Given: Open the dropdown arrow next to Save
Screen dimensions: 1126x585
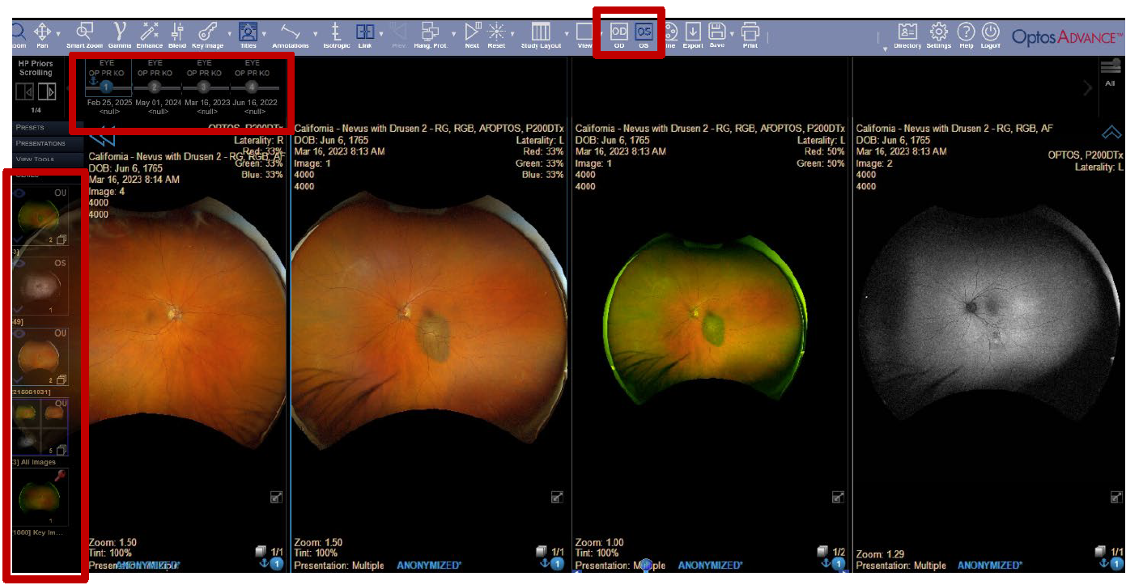Looking at the screenshot, I should [732, 33].
